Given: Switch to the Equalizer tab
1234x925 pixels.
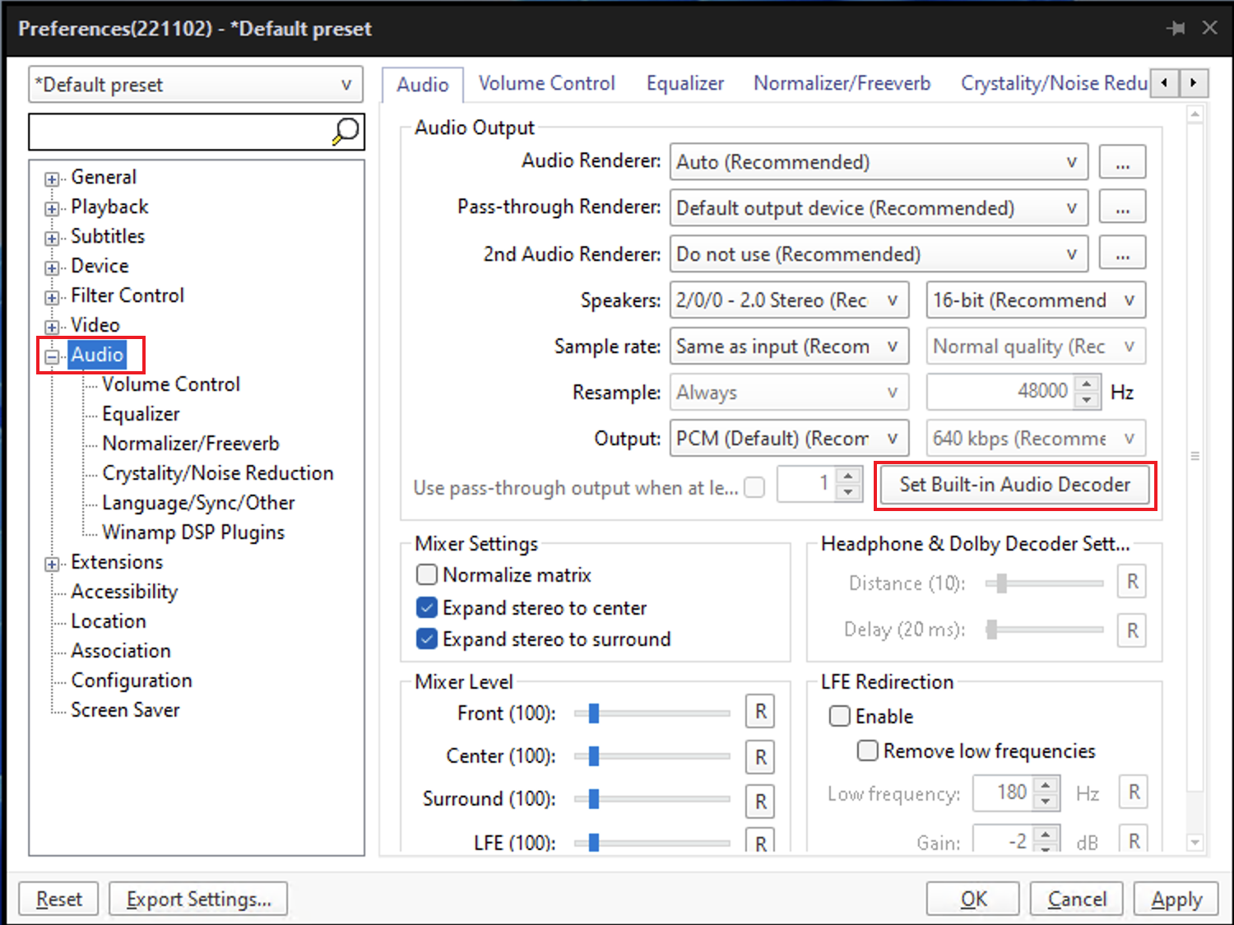Looking at the screenshot, I should point(684,84).
